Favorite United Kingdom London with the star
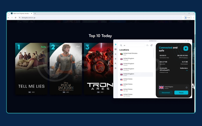The width and height of the screenshot is (202, 126). pos(186,87)
